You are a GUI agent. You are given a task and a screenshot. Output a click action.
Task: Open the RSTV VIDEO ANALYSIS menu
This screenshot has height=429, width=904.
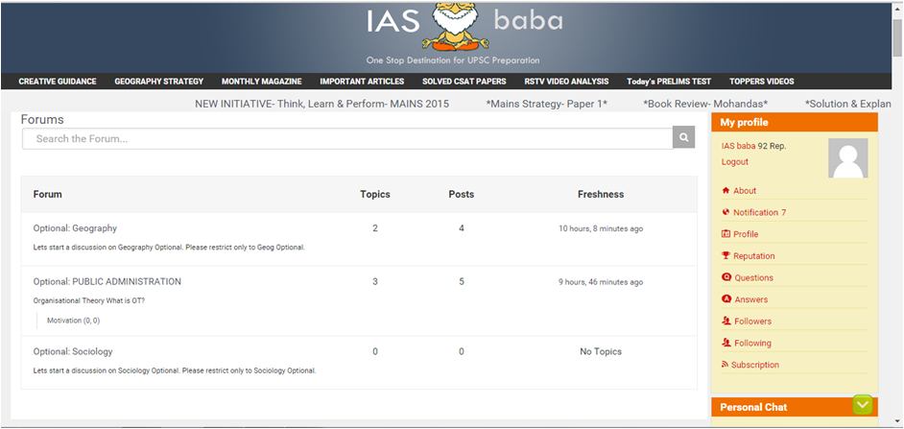[x=567, y=82]
